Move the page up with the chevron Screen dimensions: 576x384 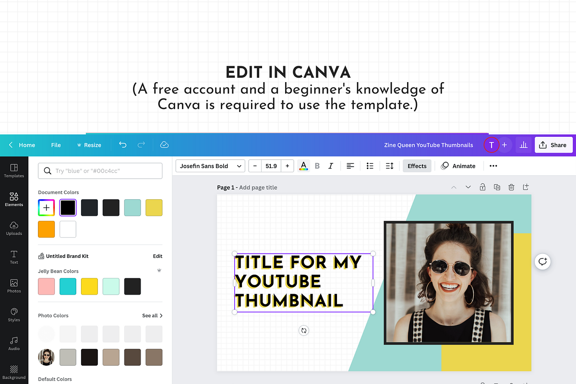[x=454, y=187]
